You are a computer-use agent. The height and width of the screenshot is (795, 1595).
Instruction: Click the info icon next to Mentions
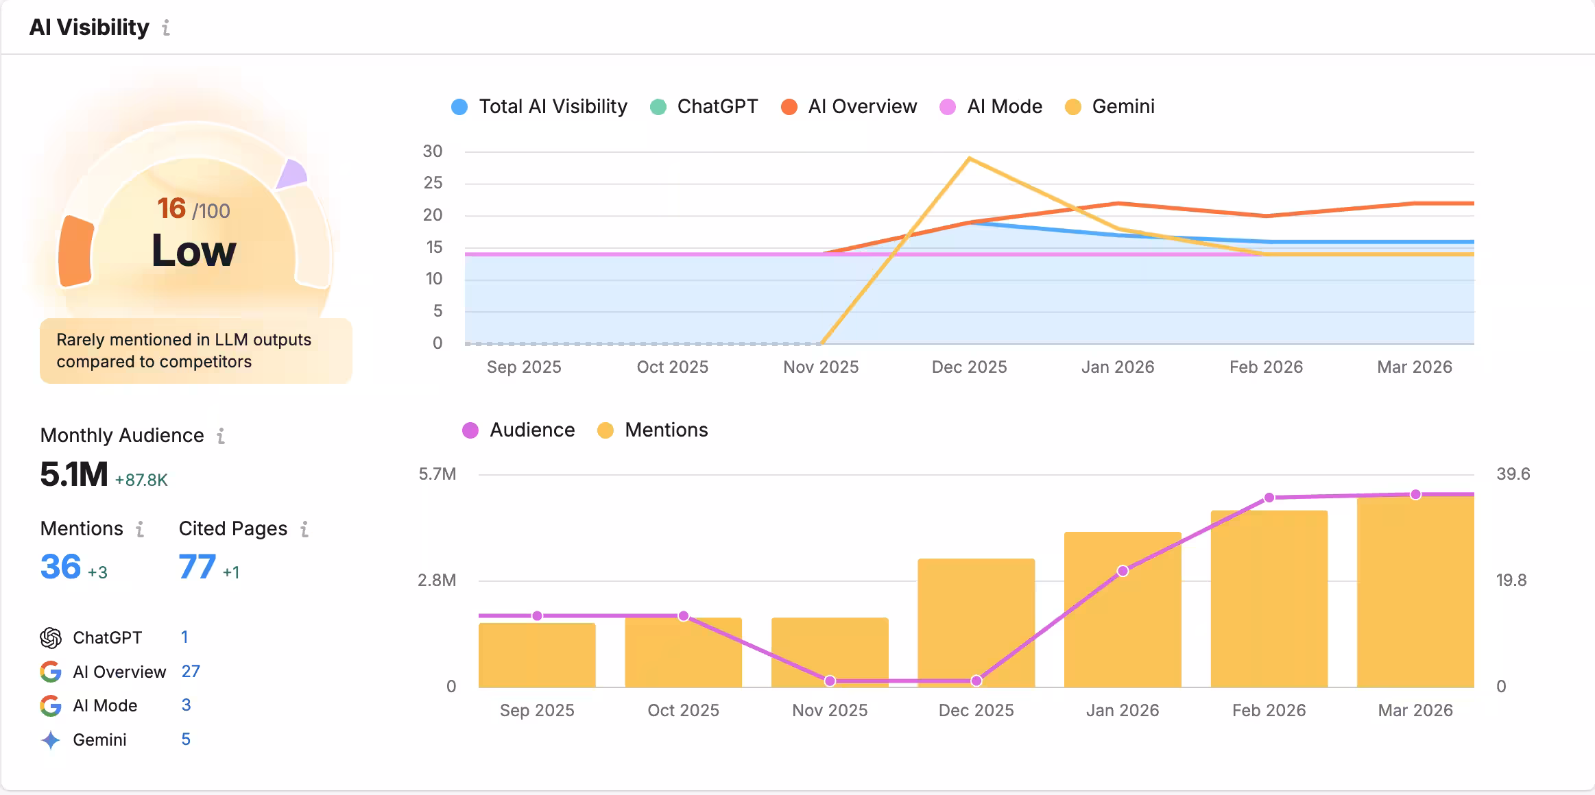[x=140, y=529]
